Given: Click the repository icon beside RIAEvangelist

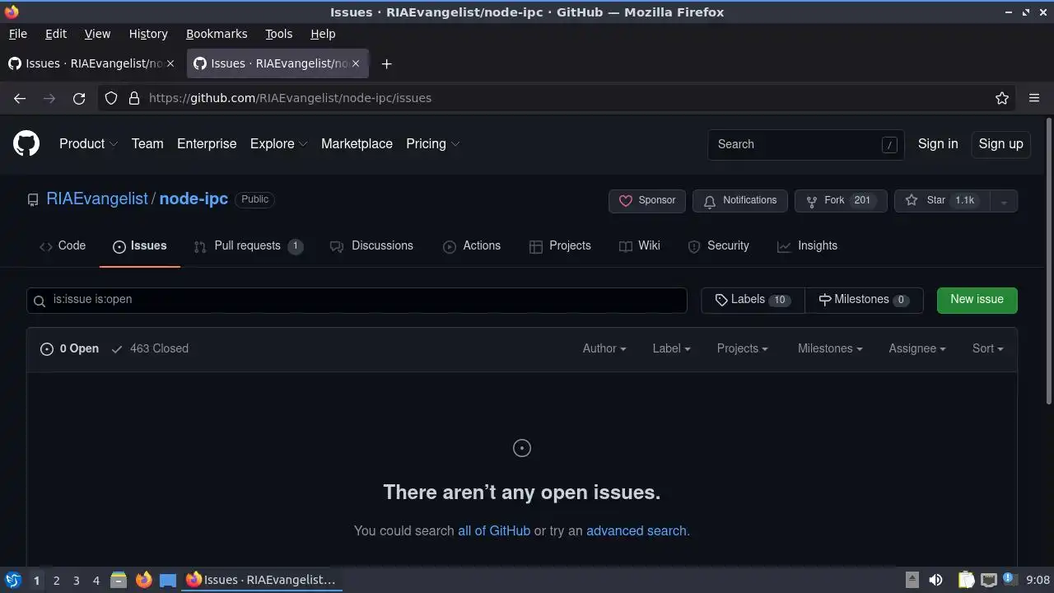Looking at the screenshot, I should (33, 199).
